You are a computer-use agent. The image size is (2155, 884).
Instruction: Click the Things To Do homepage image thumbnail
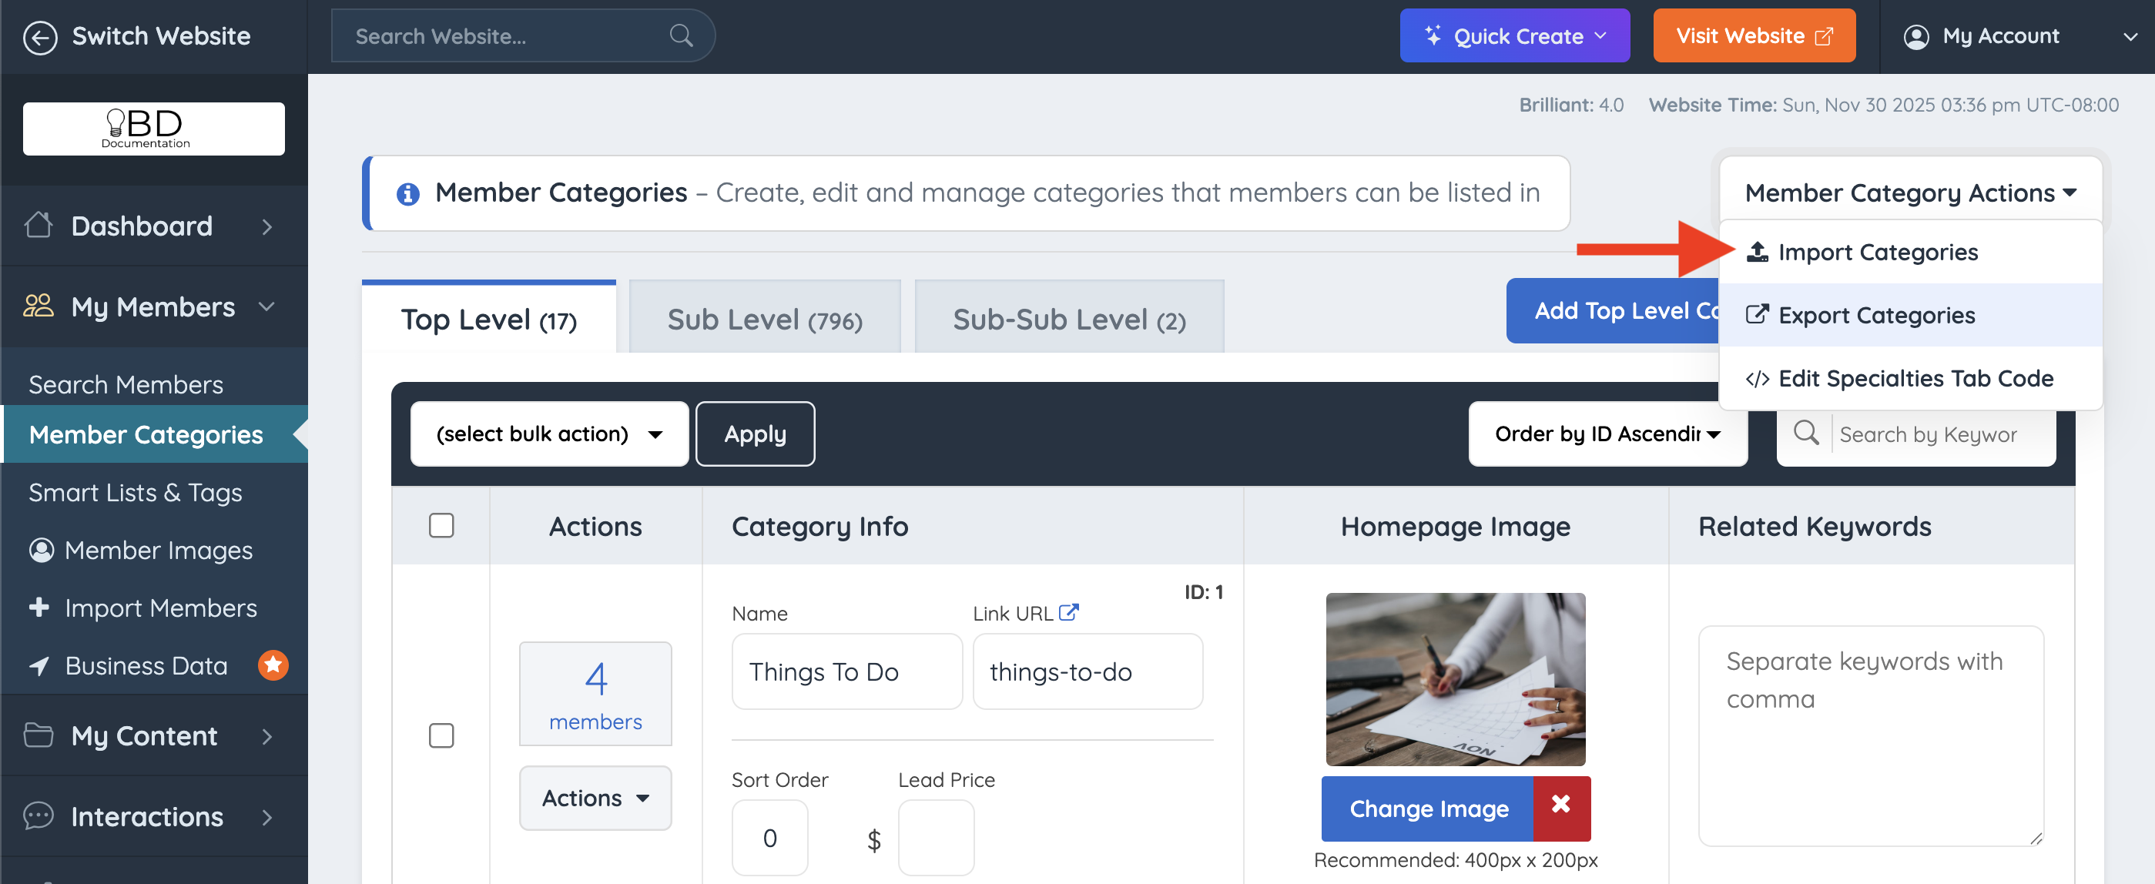(x=1455, y=679)
